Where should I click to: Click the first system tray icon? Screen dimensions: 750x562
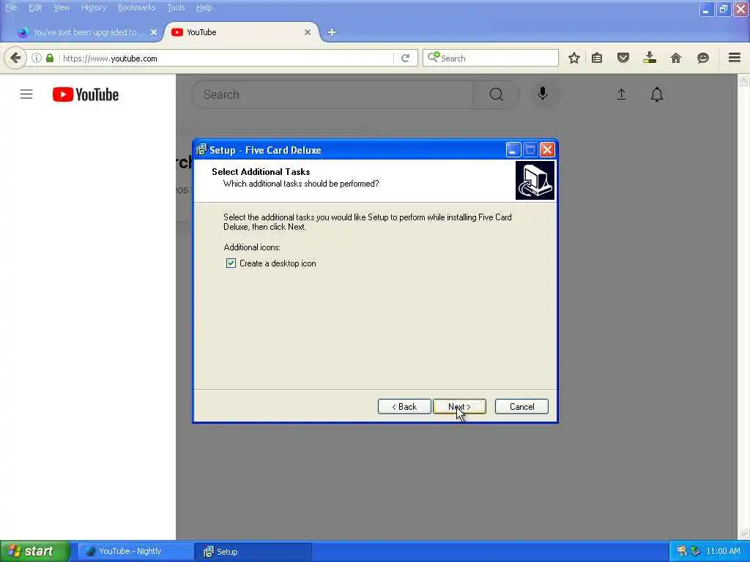682,551
